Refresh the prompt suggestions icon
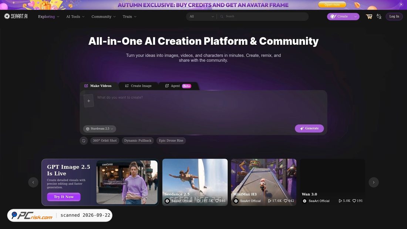This screenshot has width=407, height=229. pyautogui.click(x=84, y=141)
